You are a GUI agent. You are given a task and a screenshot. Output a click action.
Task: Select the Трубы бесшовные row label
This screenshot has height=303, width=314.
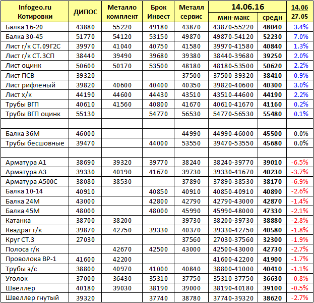pyautogui.click(x=35, y=143)
